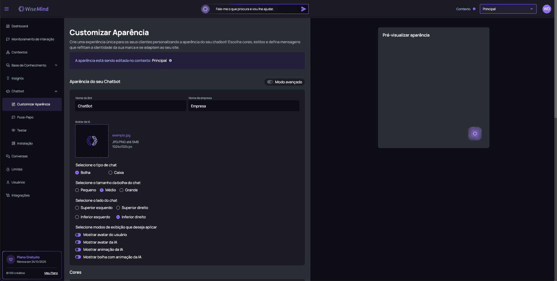
Task: Open the Principal context dropdown
Action: (508, 9)
